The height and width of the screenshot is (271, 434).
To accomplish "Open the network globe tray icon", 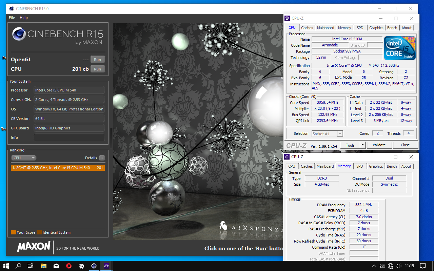I will coord(391,266).
